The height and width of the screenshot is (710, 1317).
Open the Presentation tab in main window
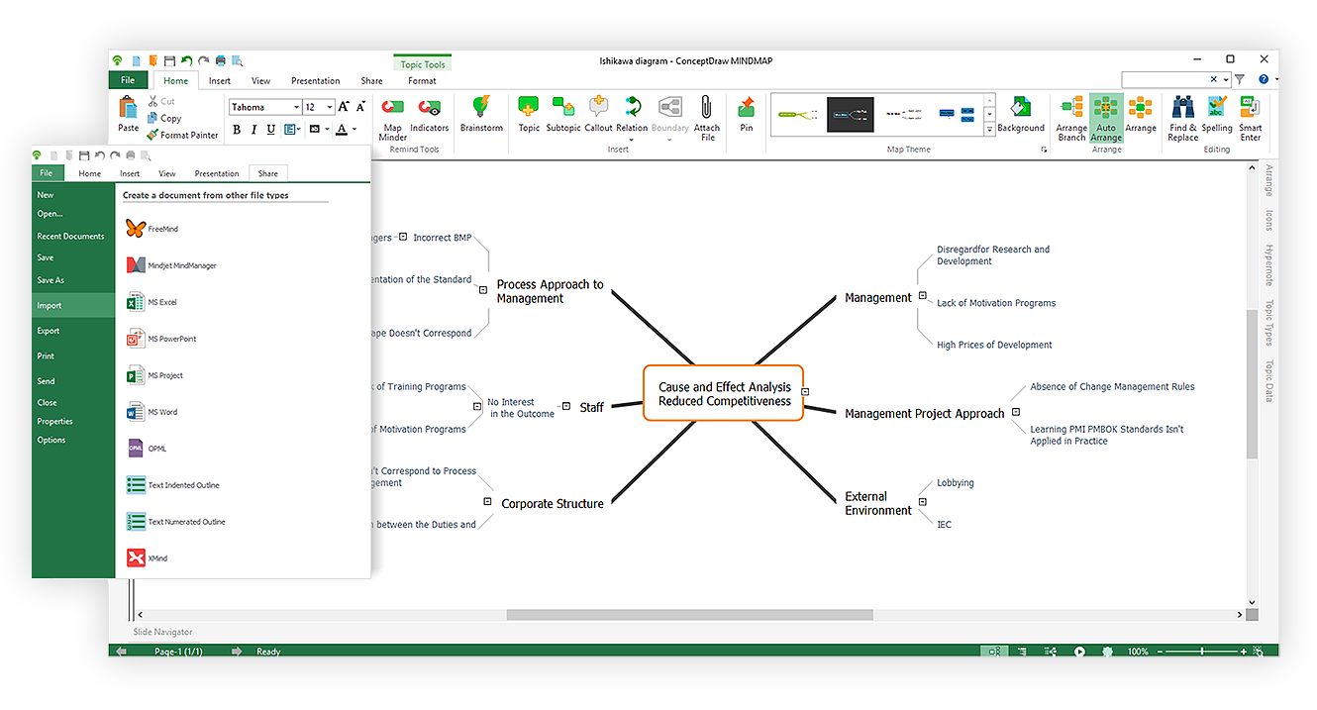point(315,81)
